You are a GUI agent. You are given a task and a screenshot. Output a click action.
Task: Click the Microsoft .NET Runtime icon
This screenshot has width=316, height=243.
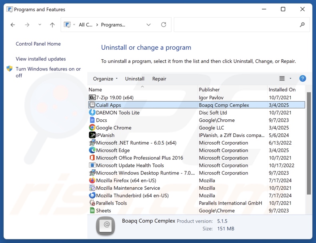pyautogui.click(x=92, y=143)
